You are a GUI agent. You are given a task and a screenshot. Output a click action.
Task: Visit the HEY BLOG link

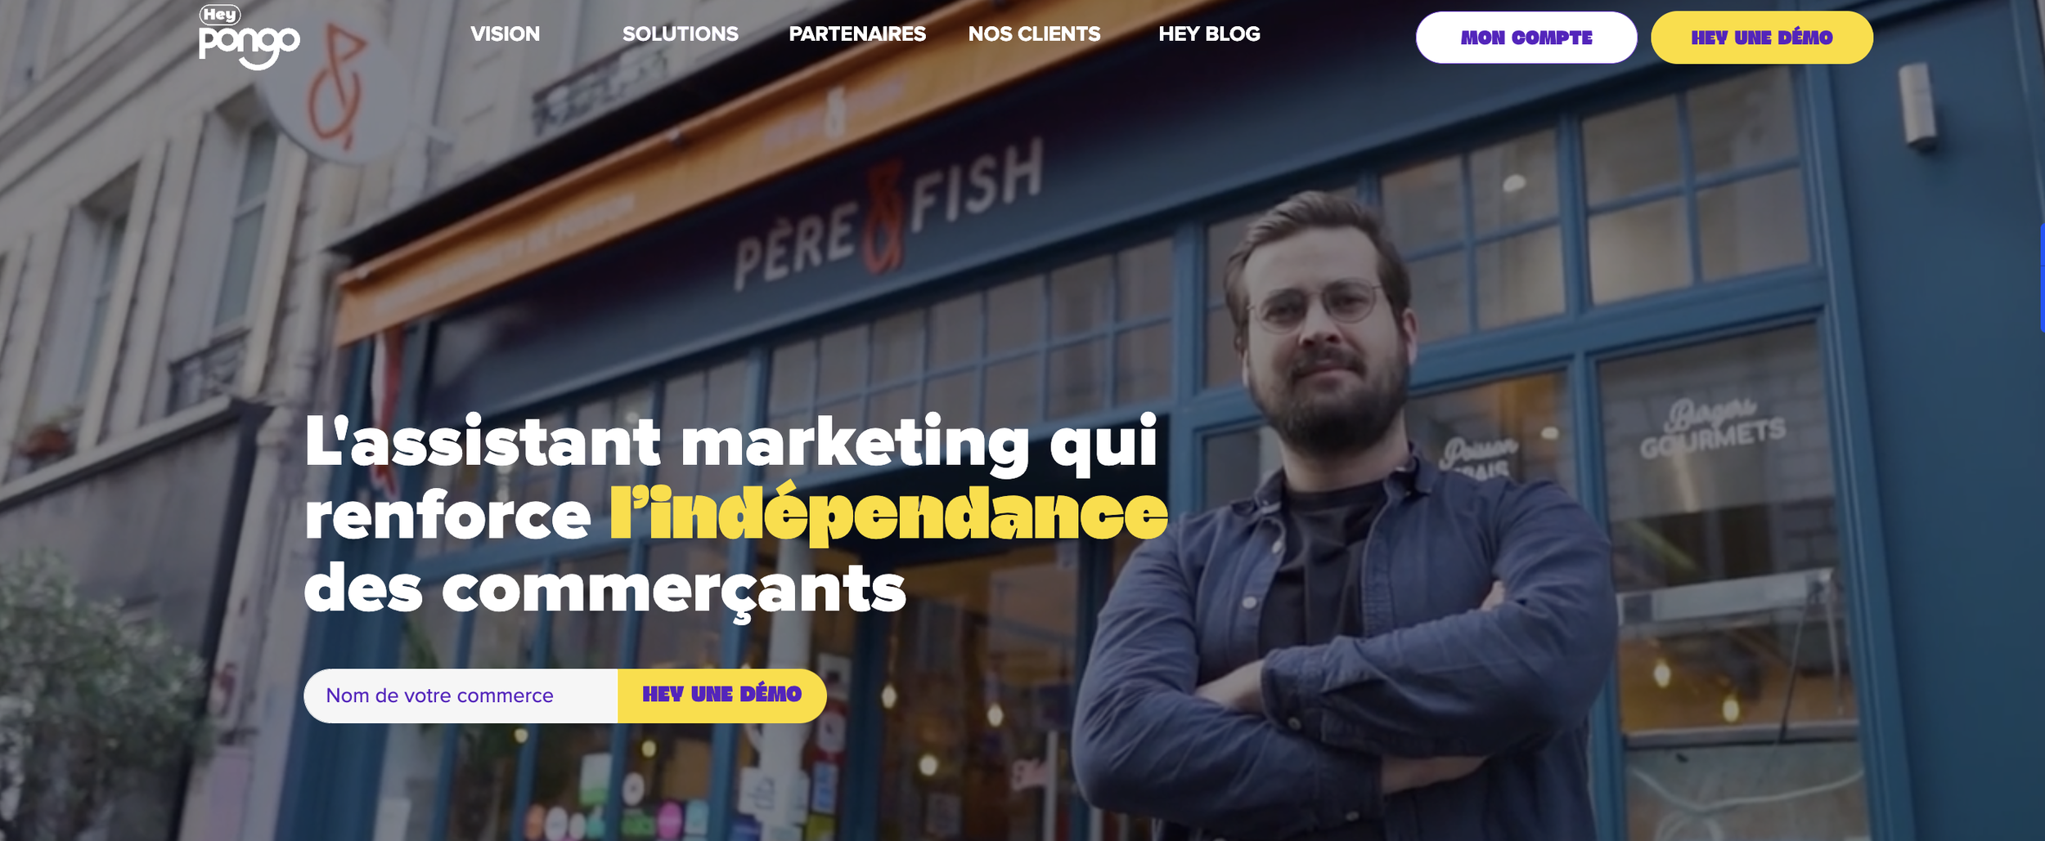pos(1209,34)
